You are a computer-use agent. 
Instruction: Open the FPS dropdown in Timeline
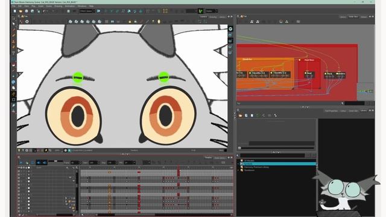click(130, 163)
